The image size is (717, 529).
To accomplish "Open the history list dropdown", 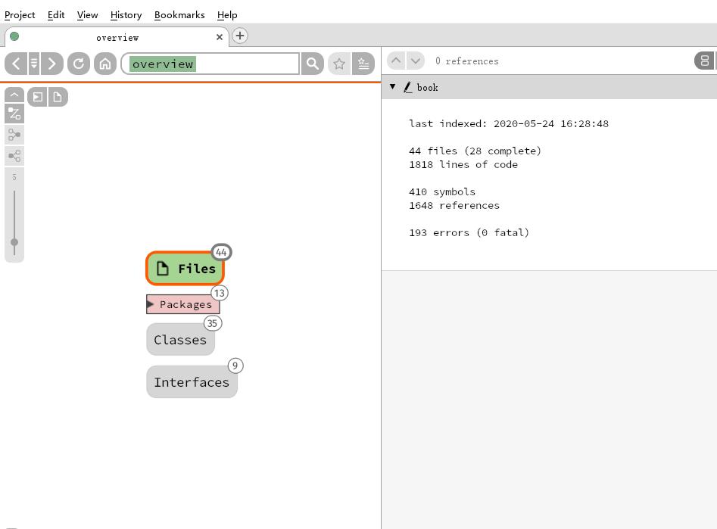I will pos(34,64).
